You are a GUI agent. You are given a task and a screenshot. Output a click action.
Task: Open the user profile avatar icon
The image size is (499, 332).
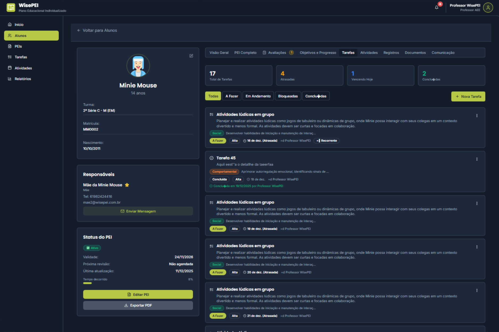[x=488, y=8]
